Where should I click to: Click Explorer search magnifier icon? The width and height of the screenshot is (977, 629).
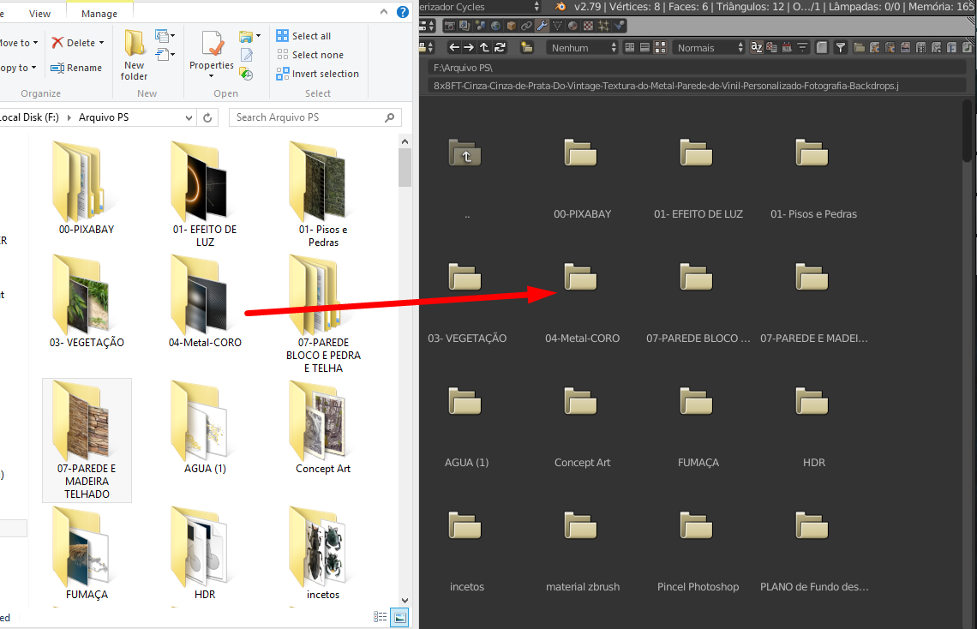tap(389, 117)
